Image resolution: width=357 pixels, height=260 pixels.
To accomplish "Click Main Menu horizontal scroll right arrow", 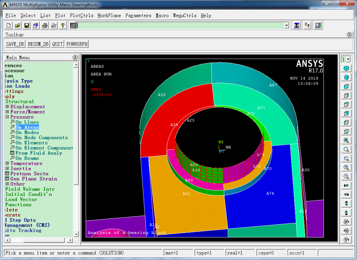I will [x=70, y=240].
